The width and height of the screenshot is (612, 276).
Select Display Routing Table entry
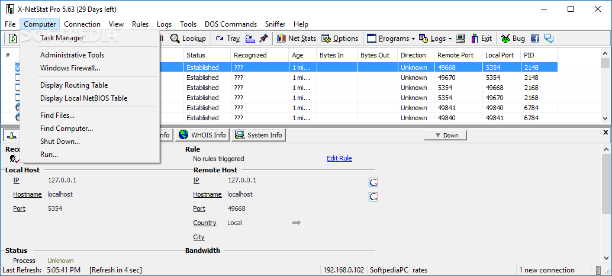[90, 85]
